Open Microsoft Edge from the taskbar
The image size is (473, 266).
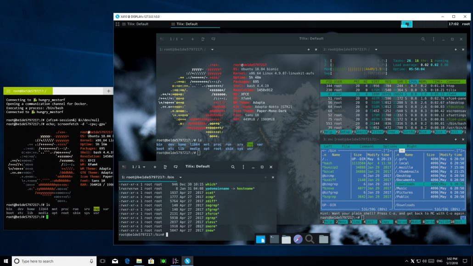[x=127, y=260]
